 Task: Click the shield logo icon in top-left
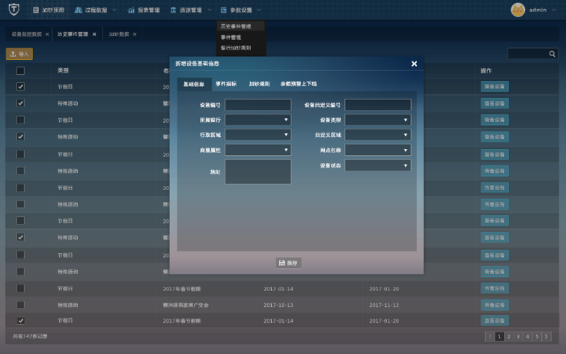pyautogui.click(x=13, y=10)
